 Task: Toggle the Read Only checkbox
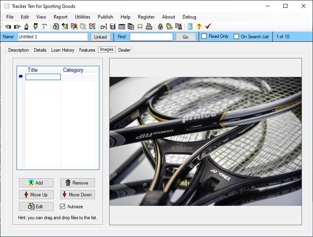(x=204, y=36)
